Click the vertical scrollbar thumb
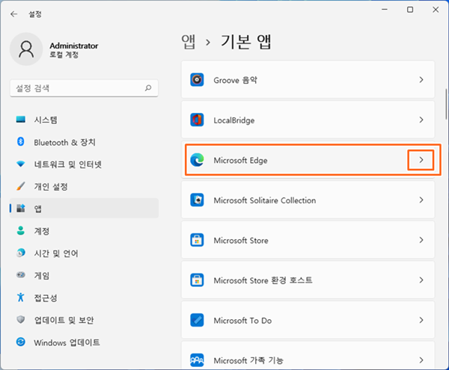Viewport: 449px width, 370px height. (x=446, y=105)
